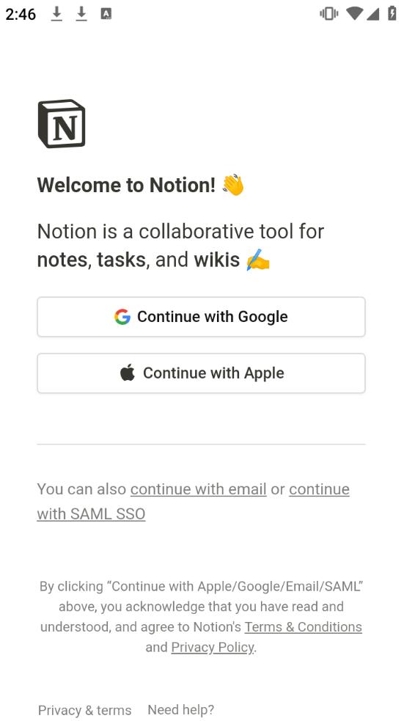Click the Apple logo icon
The height and width of the screenshot is (721, 404).
click(x=128, y=373)
